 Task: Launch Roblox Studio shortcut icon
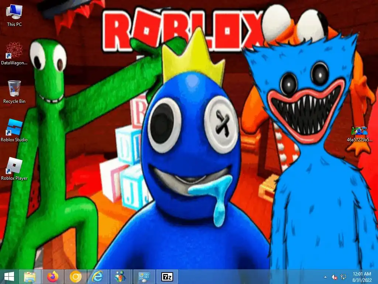(14, 127)
